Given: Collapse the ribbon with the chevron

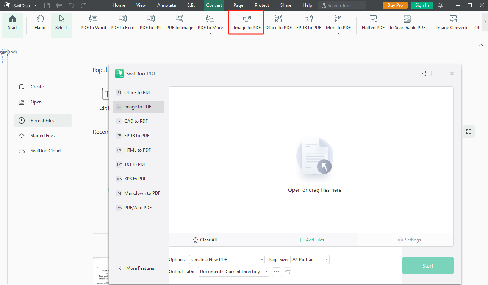Looking at the screenshot, I should [481, 45].
